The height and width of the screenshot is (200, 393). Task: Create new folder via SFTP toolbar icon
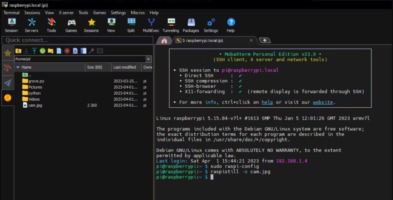tap(51, 51)
